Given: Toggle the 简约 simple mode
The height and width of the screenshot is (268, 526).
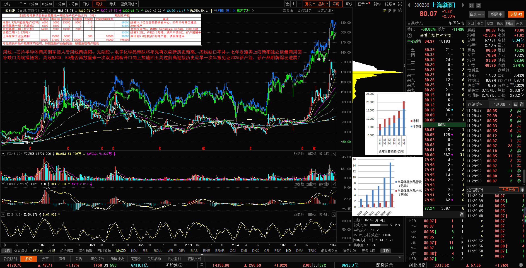Looking at the screenshot, I should pos(377,4).
